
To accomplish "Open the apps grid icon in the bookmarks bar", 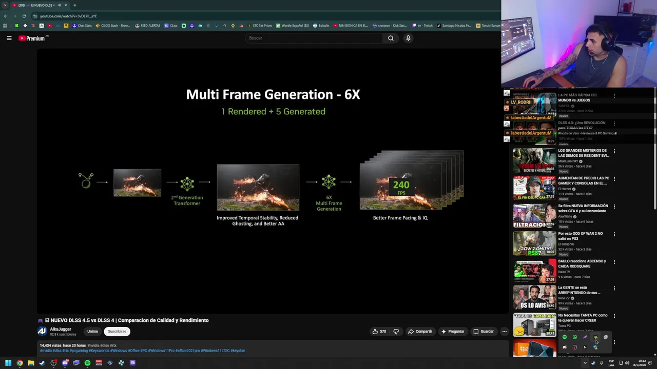I will (x=5, y=26).
